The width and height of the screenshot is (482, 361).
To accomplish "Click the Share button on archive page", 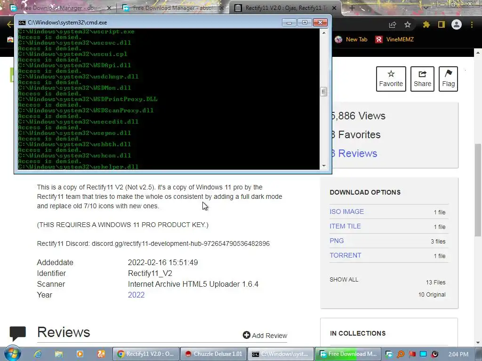I will pyautogui.click(x=422, y=79).
